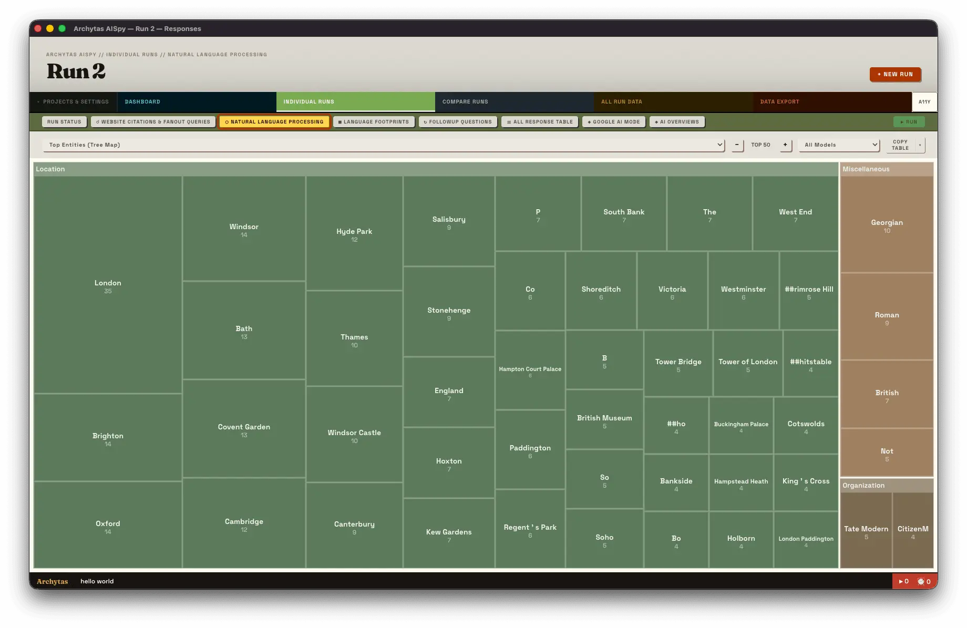Select the Regent's Park treemap tile
Screen dimensions: 967x628
530,529
